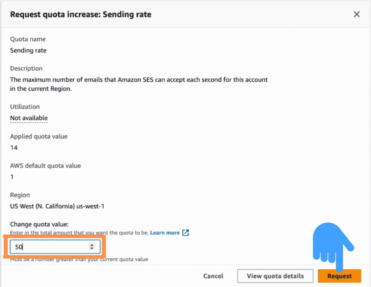Click the Not available utilization text
The width and height of the screenshot is (371, 287).
tap(28, 118)
